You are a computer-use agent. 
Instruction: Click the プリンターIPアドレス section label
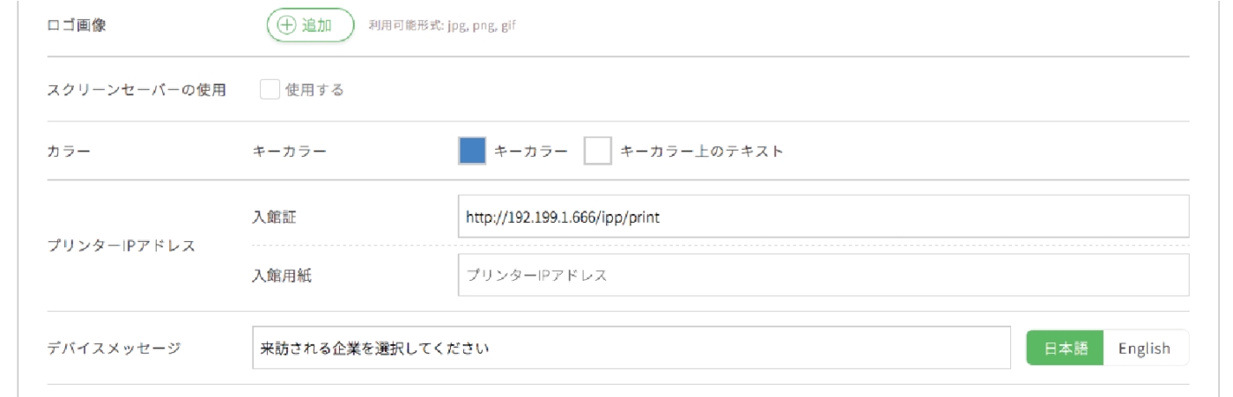pyautogui.click(x=121, y=246)
